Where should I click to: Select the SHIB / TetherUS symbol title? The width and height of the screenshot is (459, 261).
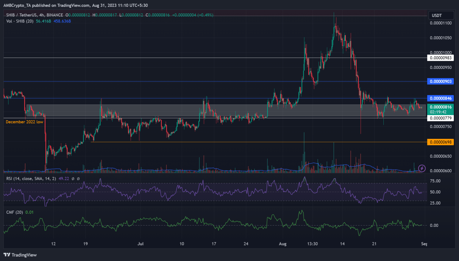(x=34, y=15)
